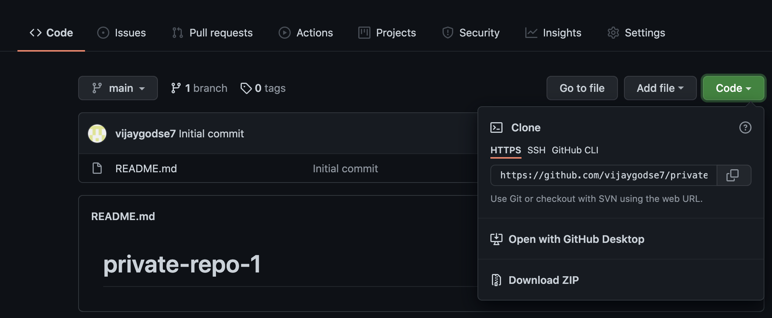Click the branch icon beside 1 branch
This screenshot has height=318, width=772.
pos(176,88)
